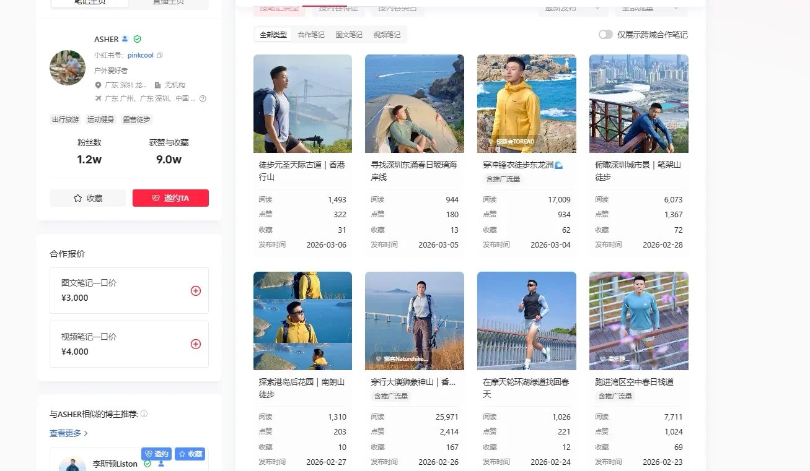Viewport: 810px width, 471px height.
Task: Switch to the 图文笔记 tab
Action: click(x=349, y=35)
